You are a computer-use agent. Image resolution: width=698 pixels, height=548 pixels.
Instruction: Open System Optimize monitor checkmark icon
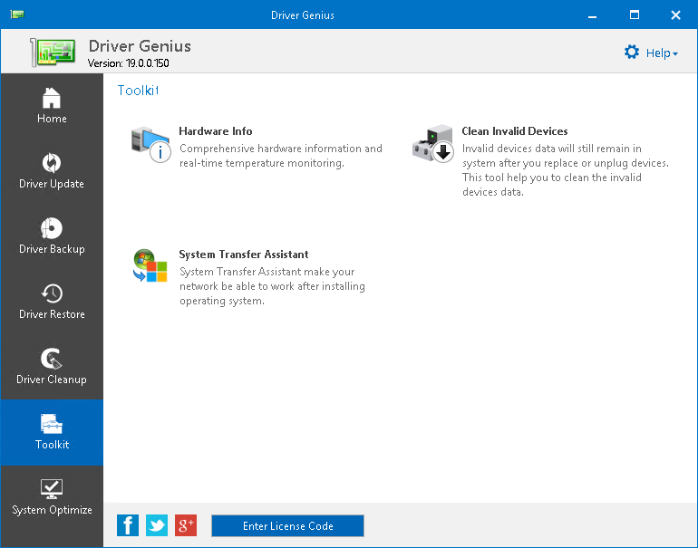pyautogui.click(x=52, y=489)
